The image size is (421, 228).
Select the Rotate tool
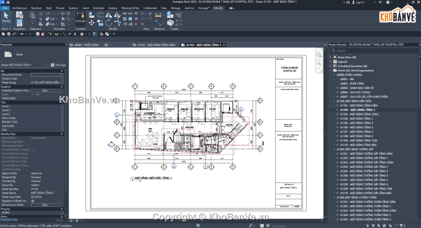(x=109, y=23)
